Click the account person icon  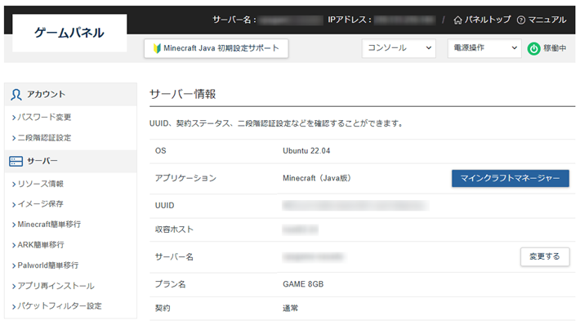(16, 95)
